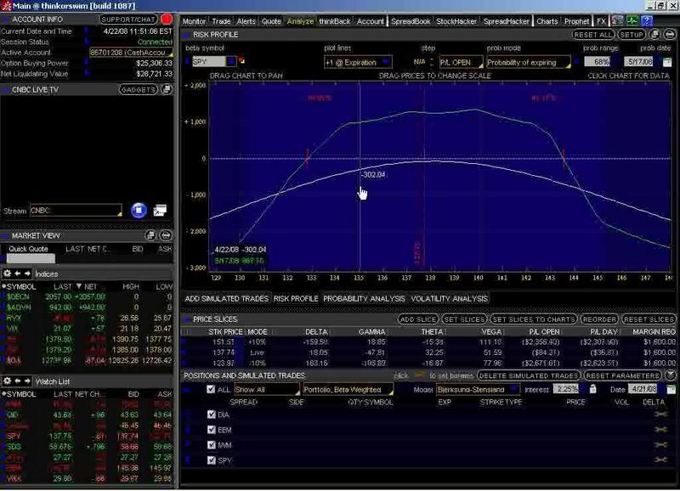This screenshot has width=680, height=491.
Task: Open the Active Account dropdown
Action: pos(131,53)
